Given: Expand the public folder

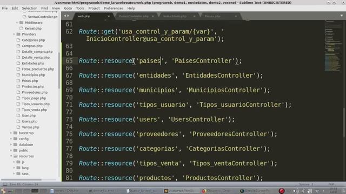Looking at the screenshot, I should point(11,150).
